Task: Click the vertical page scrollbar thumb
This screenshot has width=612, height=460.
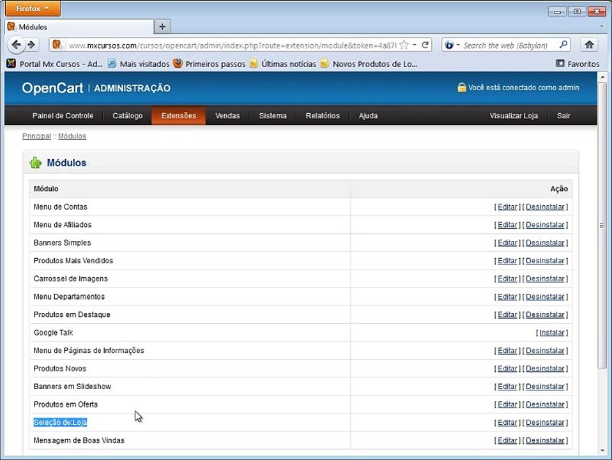Action: [x=602, y=226]
